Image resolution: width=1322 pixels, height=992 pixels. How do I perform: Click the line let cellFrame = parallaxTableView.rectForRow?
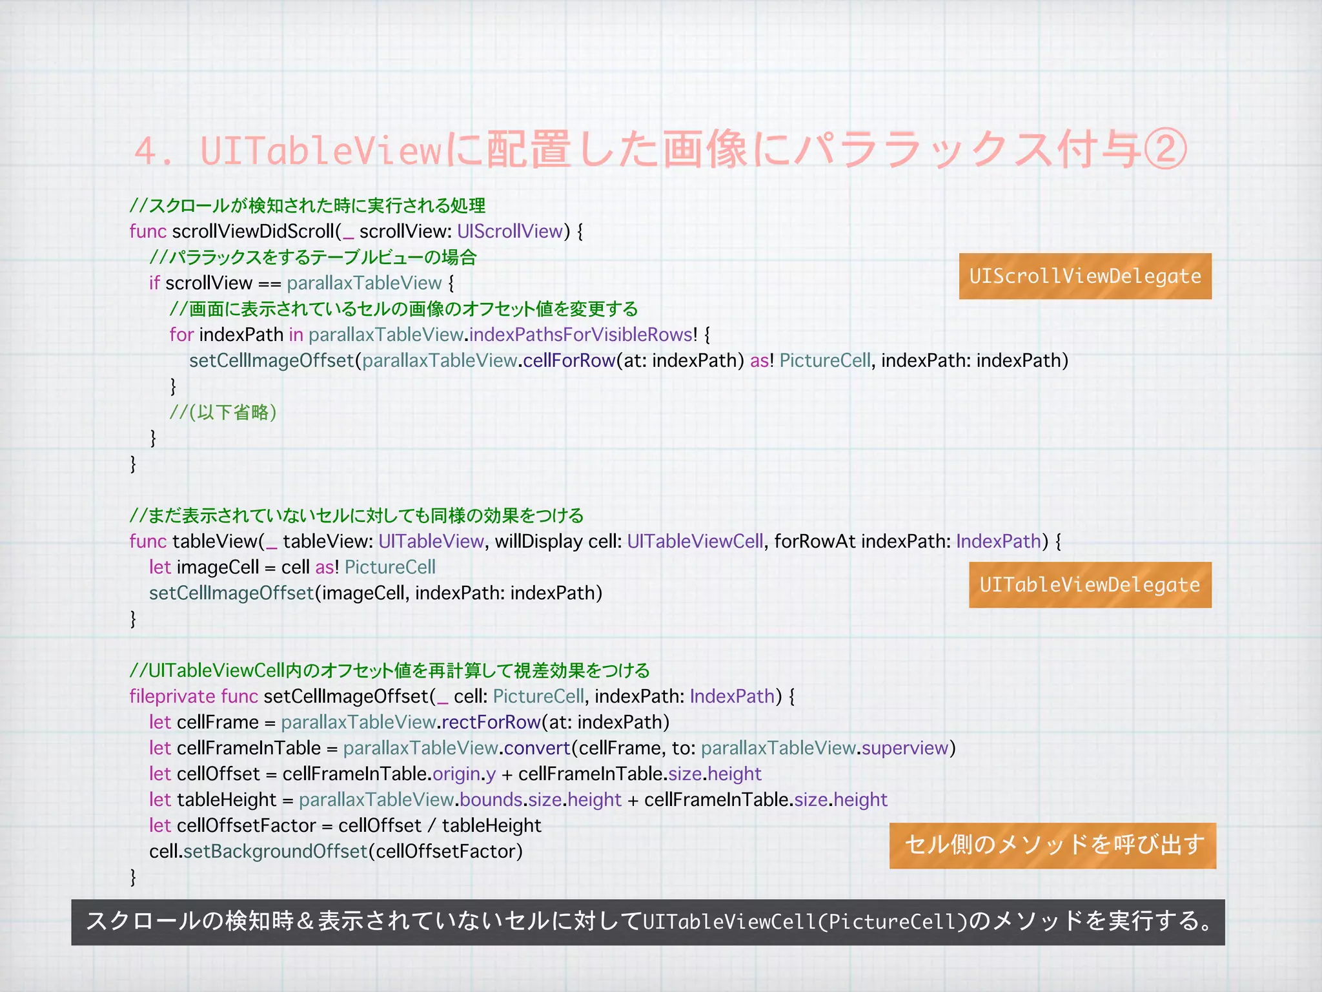click(409, 722)
